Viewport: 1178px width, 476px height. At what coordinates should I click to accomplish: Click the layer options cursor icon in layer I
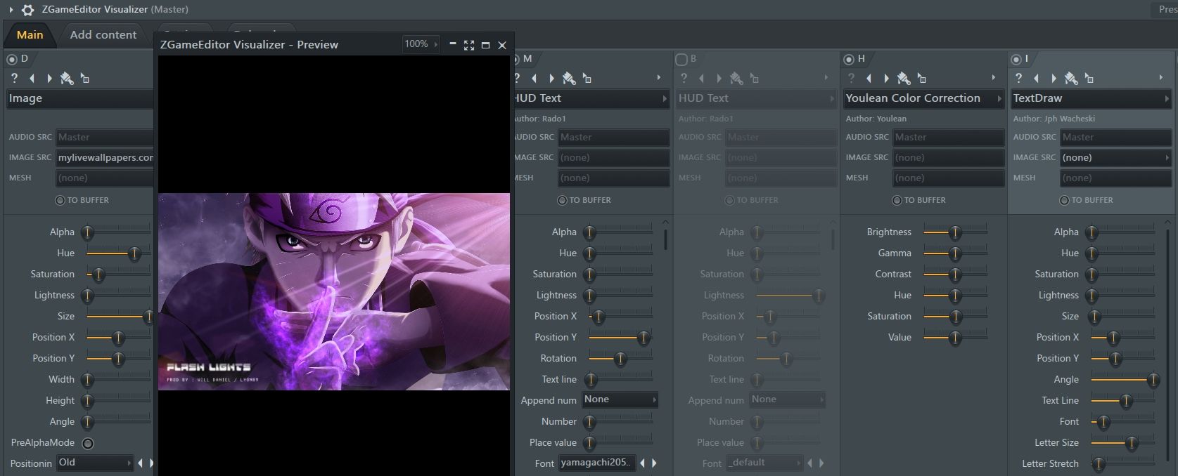tap(1089, 78)
